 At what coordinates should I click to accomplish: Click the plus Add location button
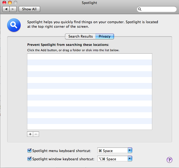[30, 134]
